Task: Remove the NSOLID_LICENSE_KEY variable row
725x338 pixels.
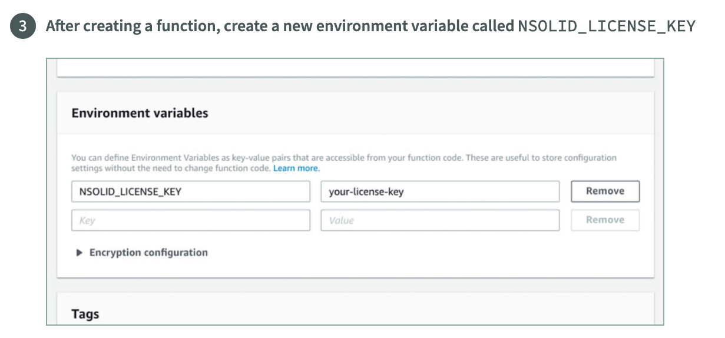Action: click(x=605, y=191)
